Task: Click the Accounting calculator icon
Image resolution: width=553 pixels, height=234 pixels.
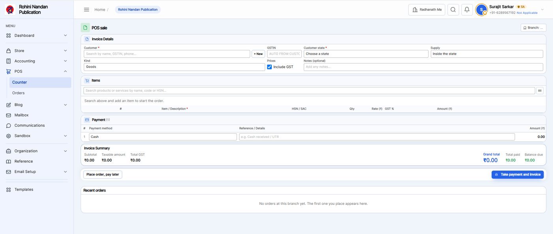Action: pyautogui.click(x=9, y=61)
